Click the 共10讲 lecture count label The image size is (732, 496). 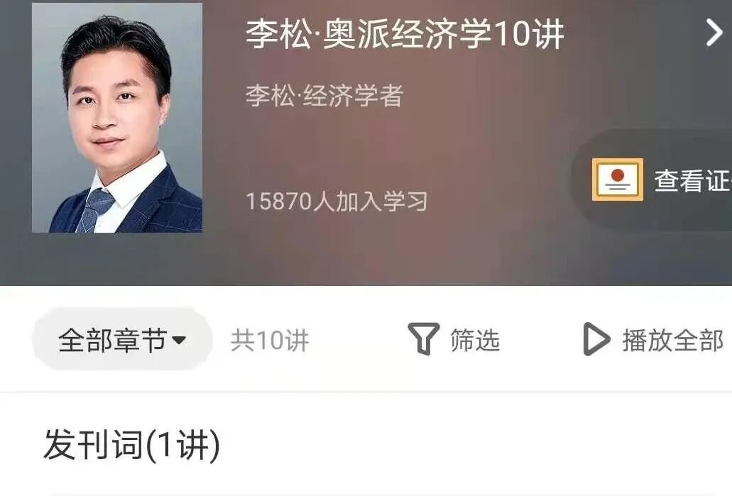(270, 340)
